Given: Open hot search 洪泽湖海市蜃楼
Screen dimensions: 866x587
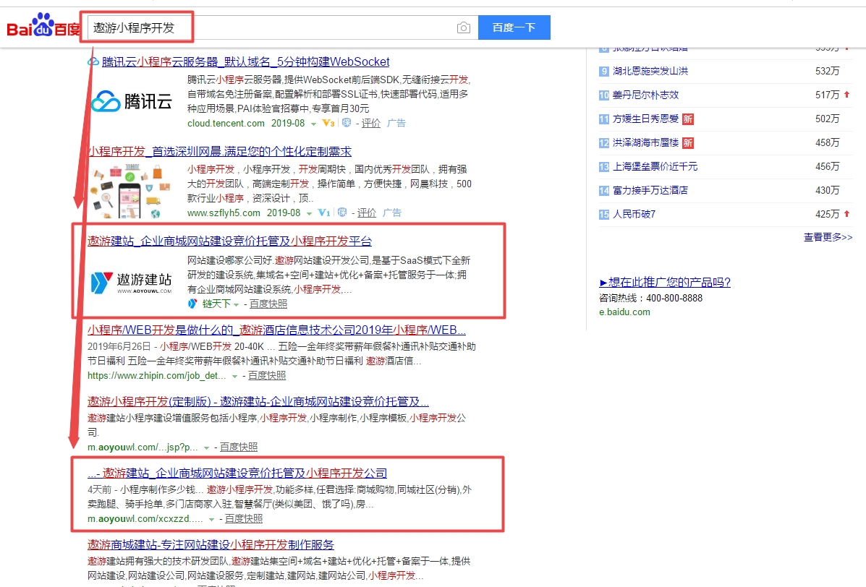Looking at the screenshot, I should [645, 143].
